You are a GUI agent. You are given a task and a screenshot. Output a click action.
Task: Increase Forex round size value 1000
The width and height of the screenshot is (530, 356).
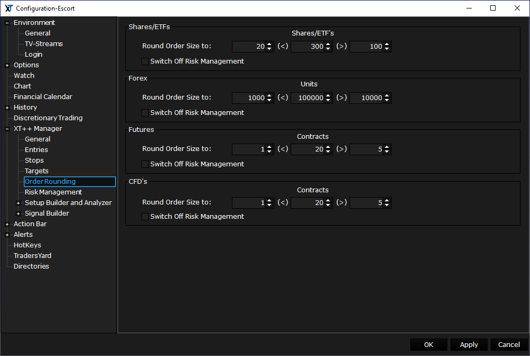point(269,96)
